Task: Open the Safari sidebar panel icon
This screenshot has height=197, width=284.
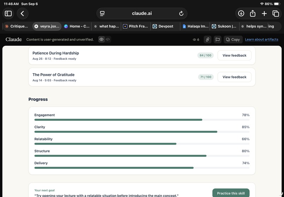Action: pos(8,14)
